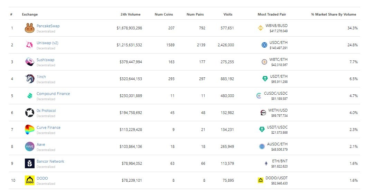Select the USDT/ETH pair text
The image size is (375, 190).
(x=279, y=76)
